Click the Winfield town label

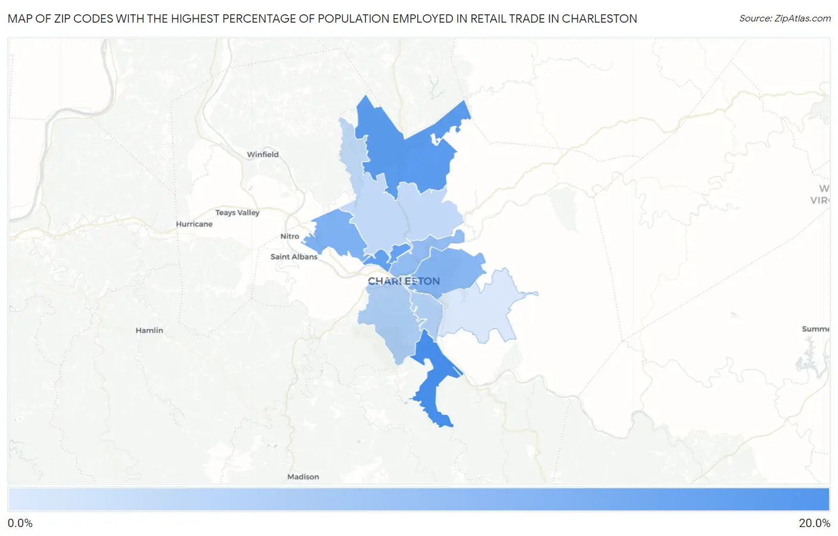pos(263,154)
